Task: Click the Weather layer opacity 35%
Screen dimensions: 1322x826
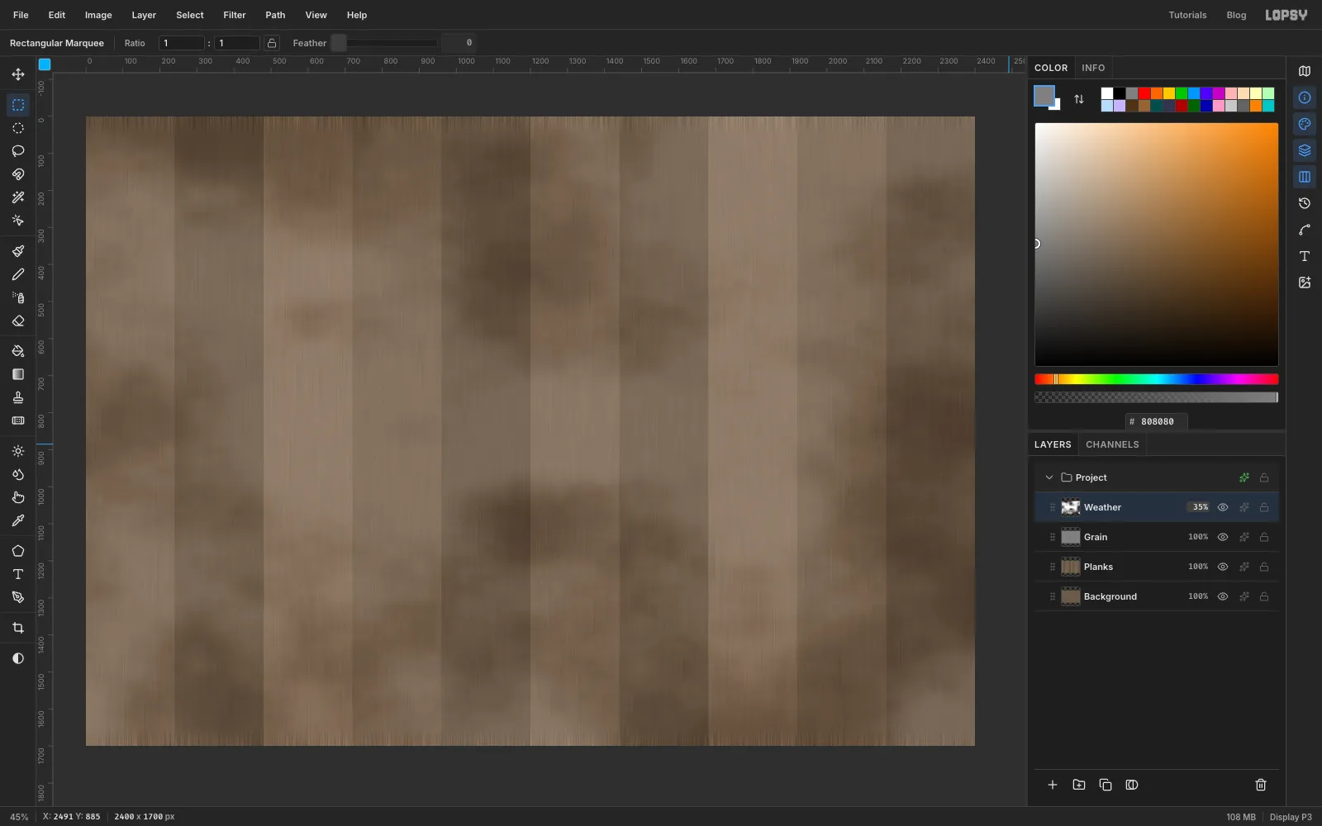Action: click(x=1200, y=507)
